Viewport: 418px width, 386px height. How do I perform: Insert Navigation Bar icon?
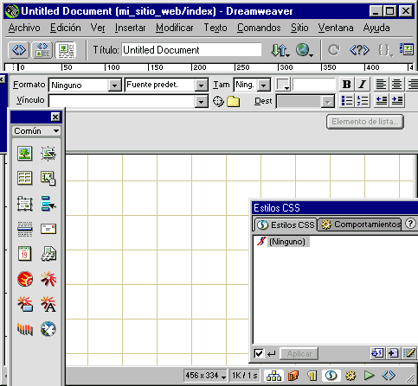coord(48,204)
